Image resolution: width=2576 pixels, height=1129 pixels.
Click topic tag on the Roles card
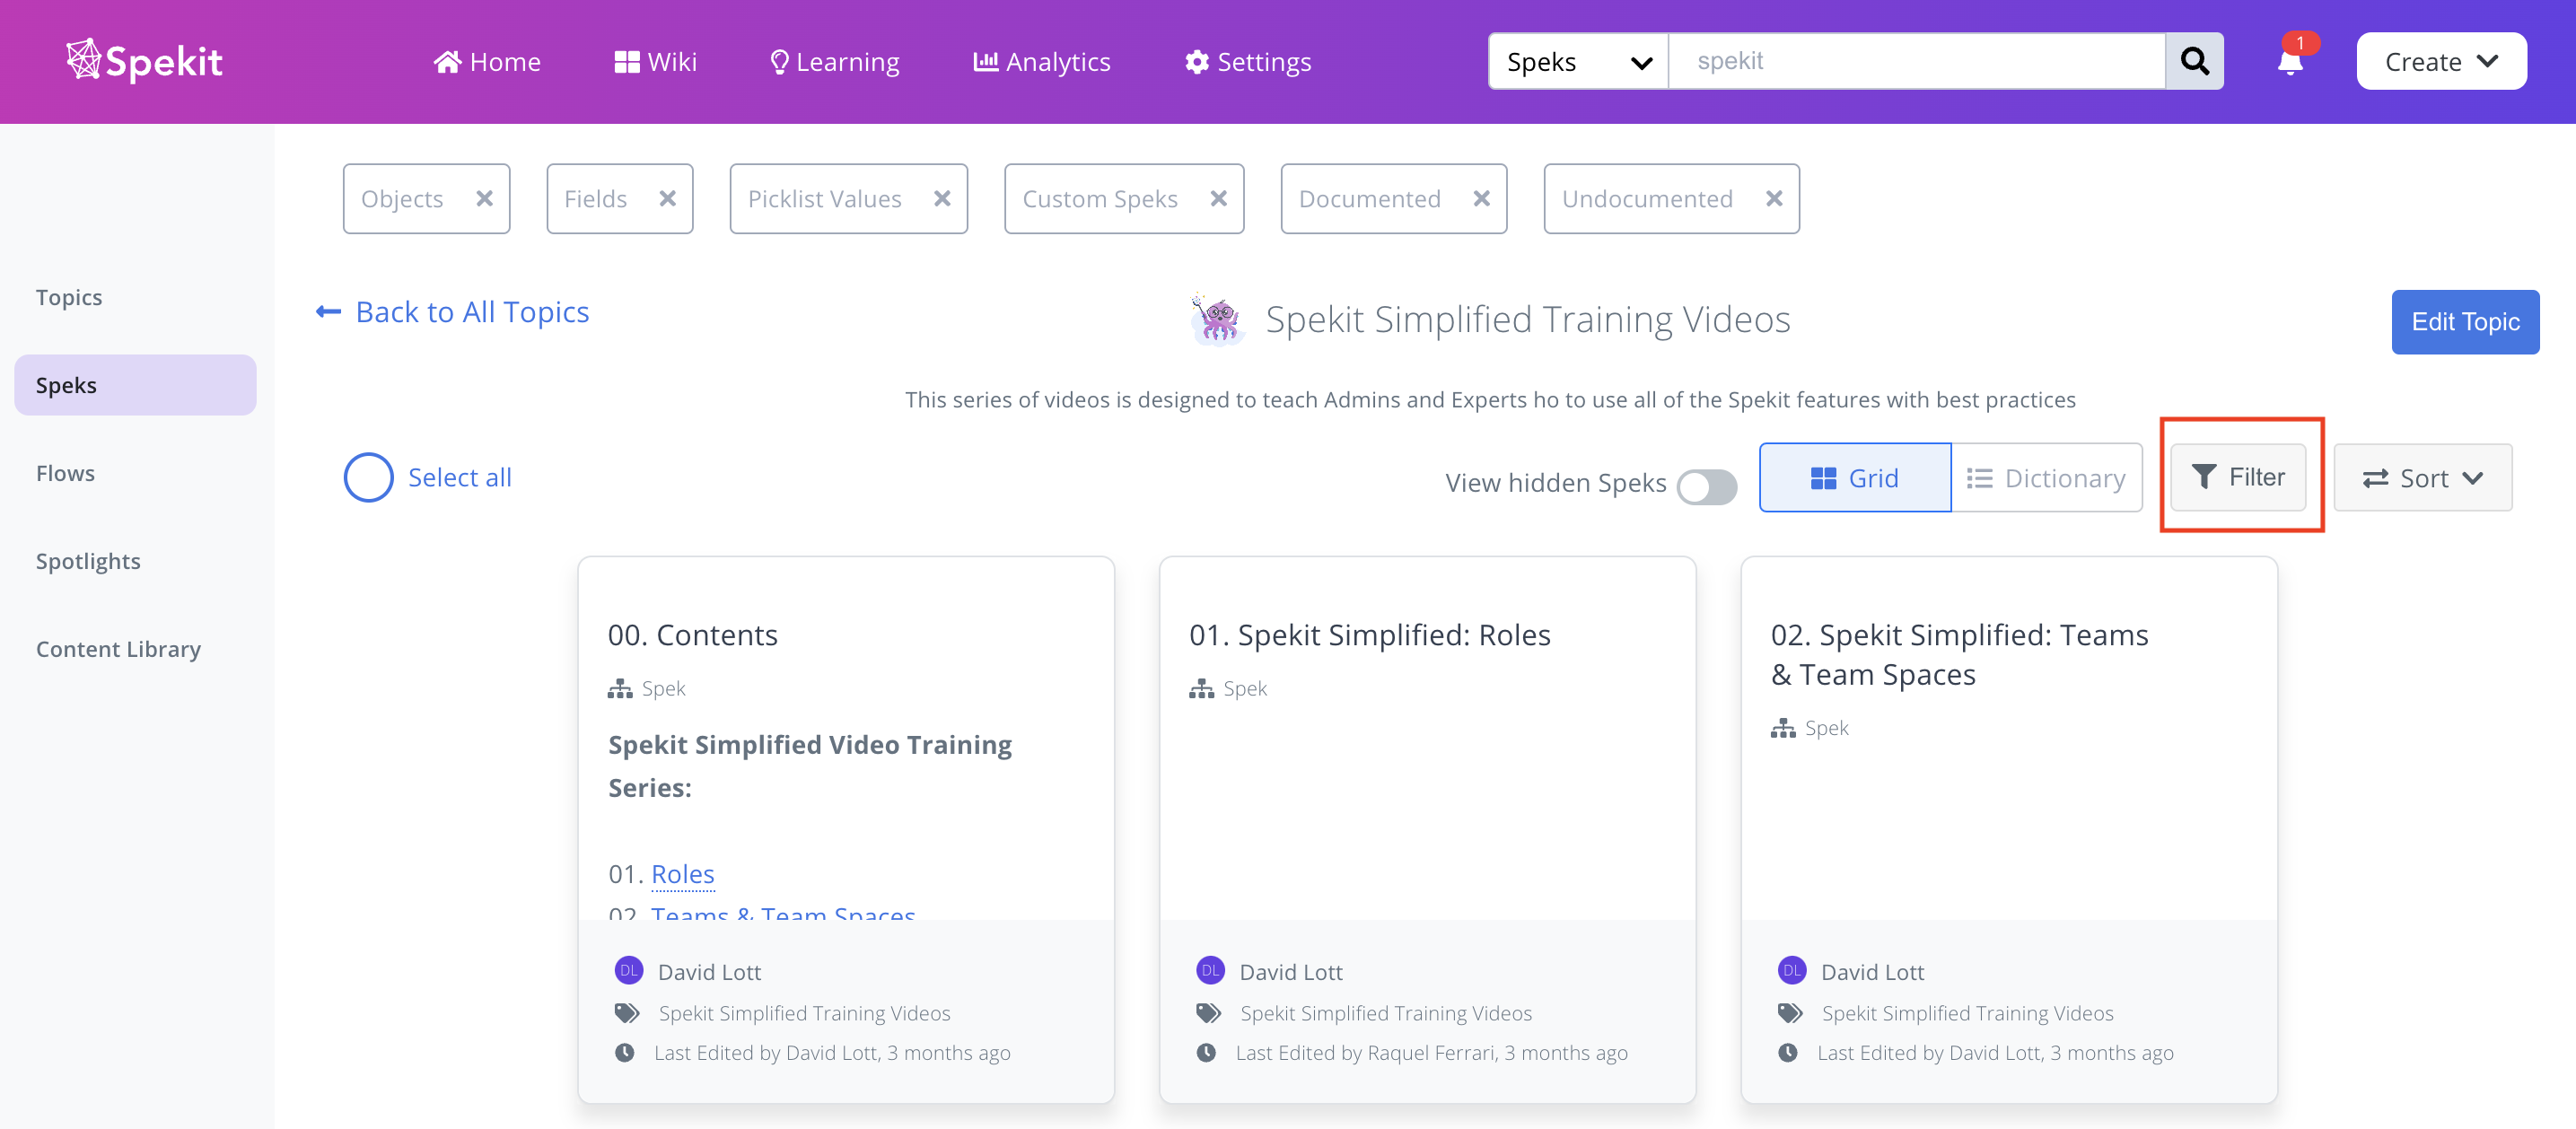[x=1385, y=1013]
